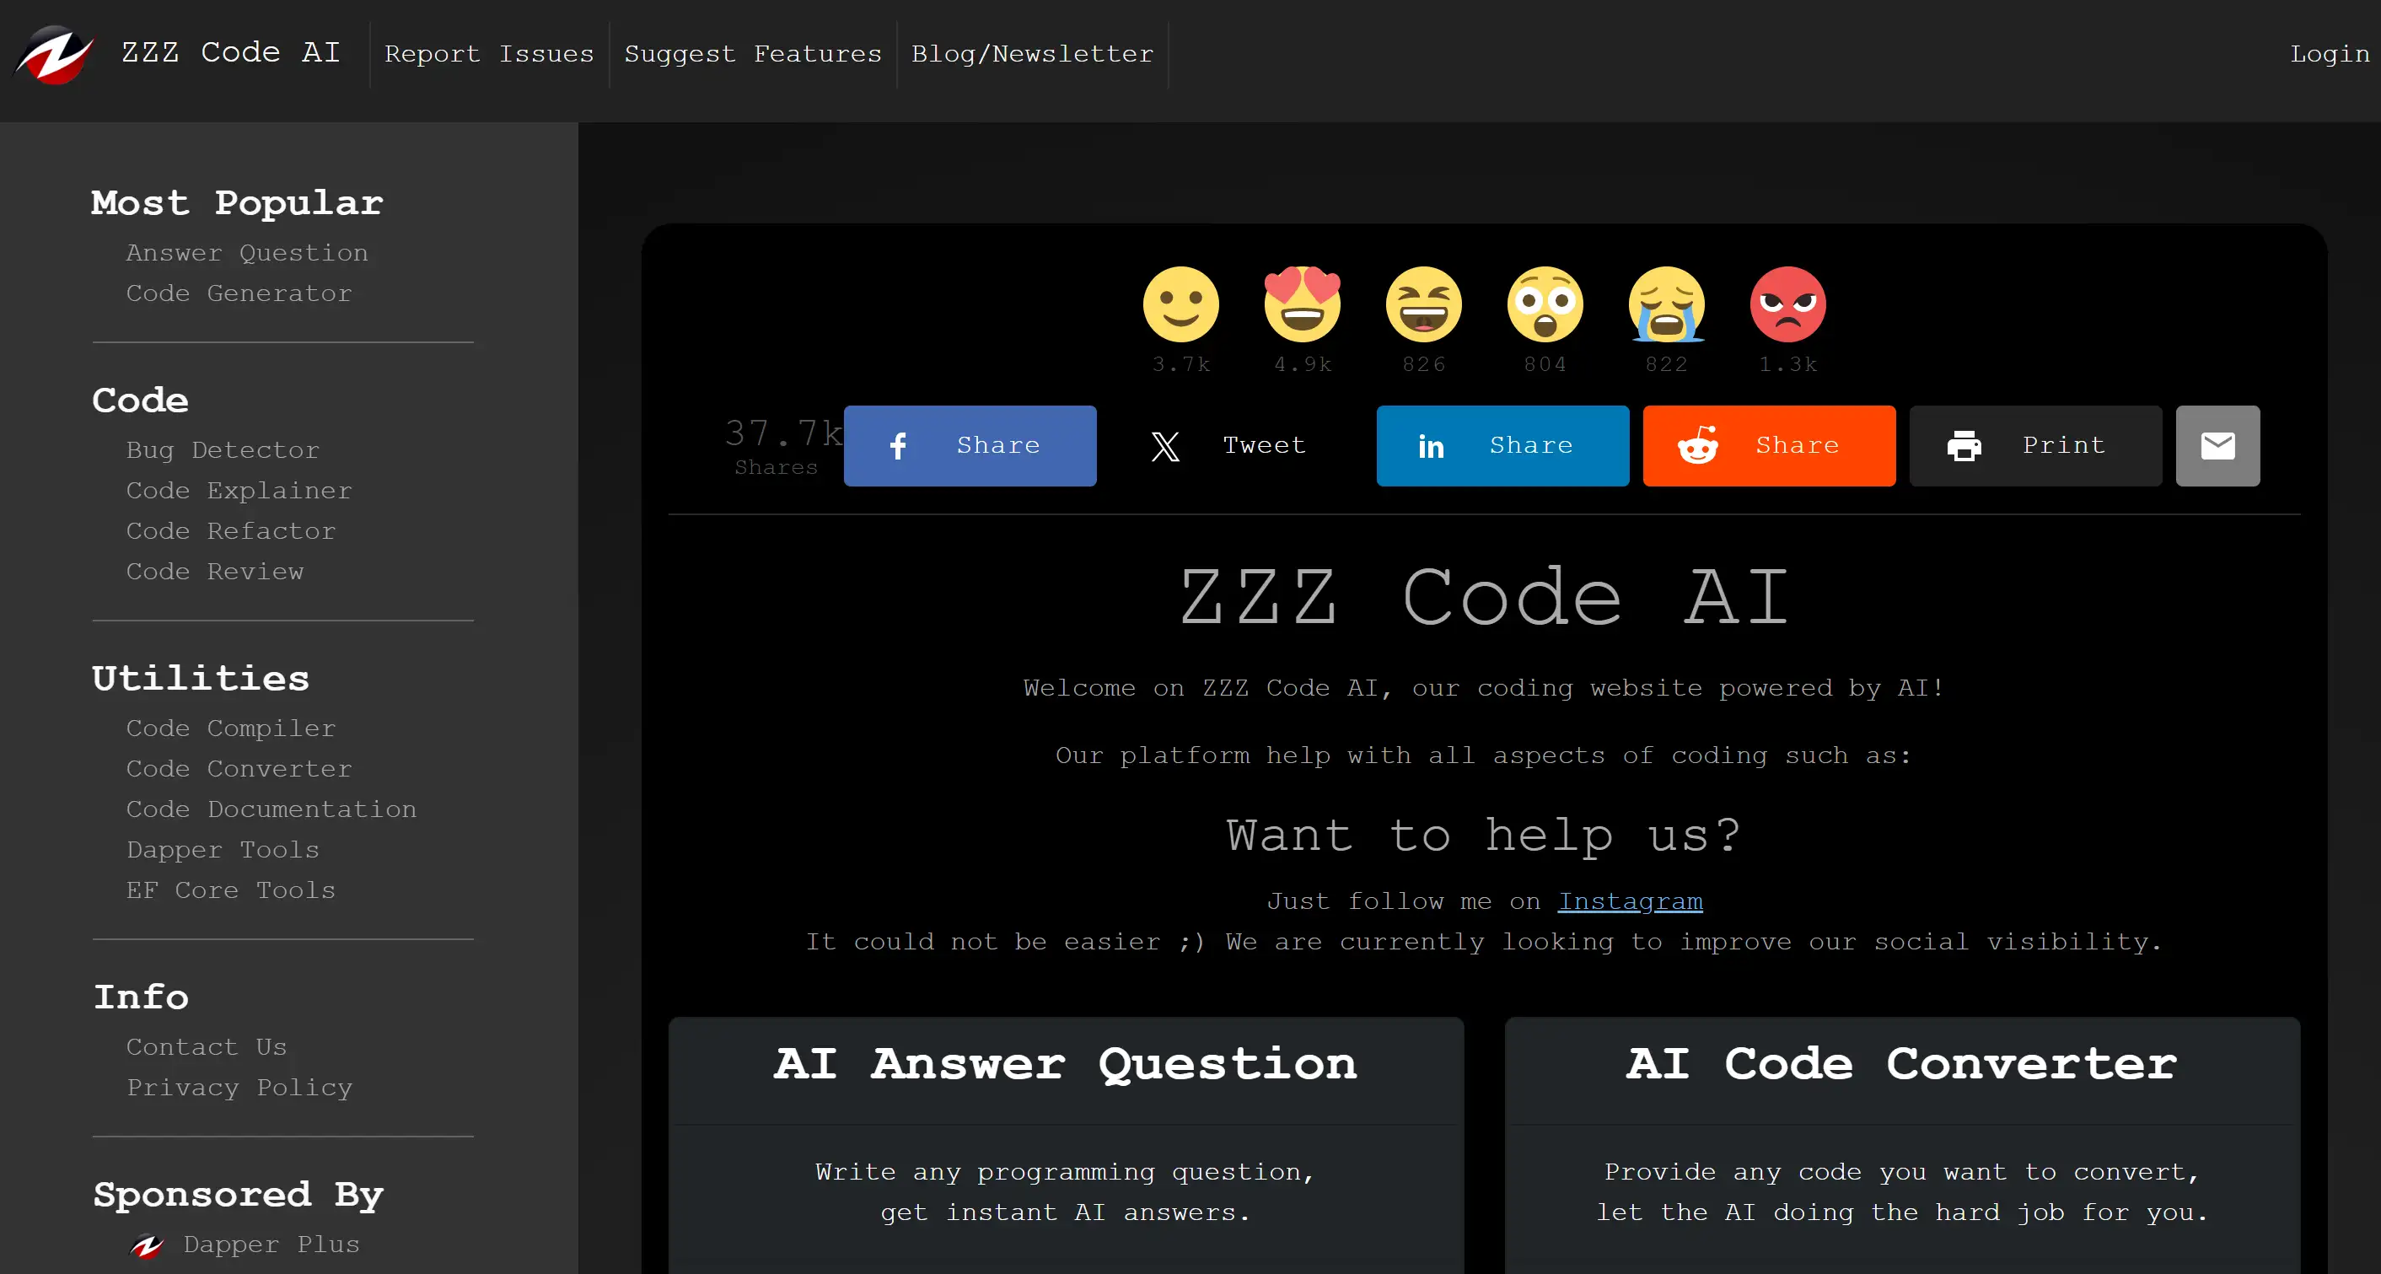2381x1274 pixels.
Task: Click the 1.3k reaction count
Action: click(1787, 364)
